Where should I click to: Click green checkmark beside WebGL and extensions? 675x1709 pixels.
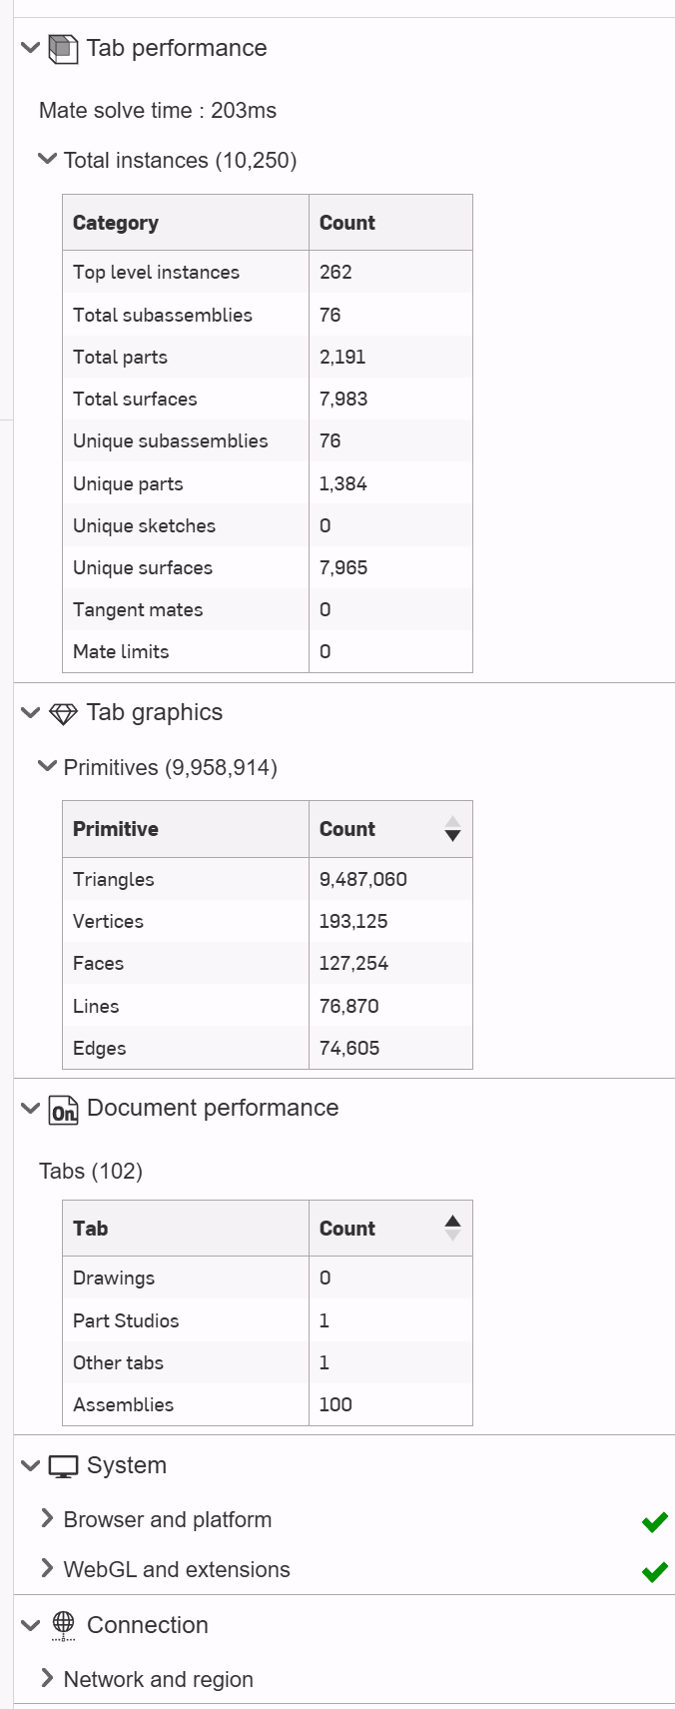[654, 1571]
